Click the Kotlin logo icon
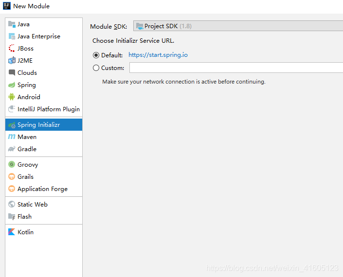The image size is (343, 277). (12, 232)
